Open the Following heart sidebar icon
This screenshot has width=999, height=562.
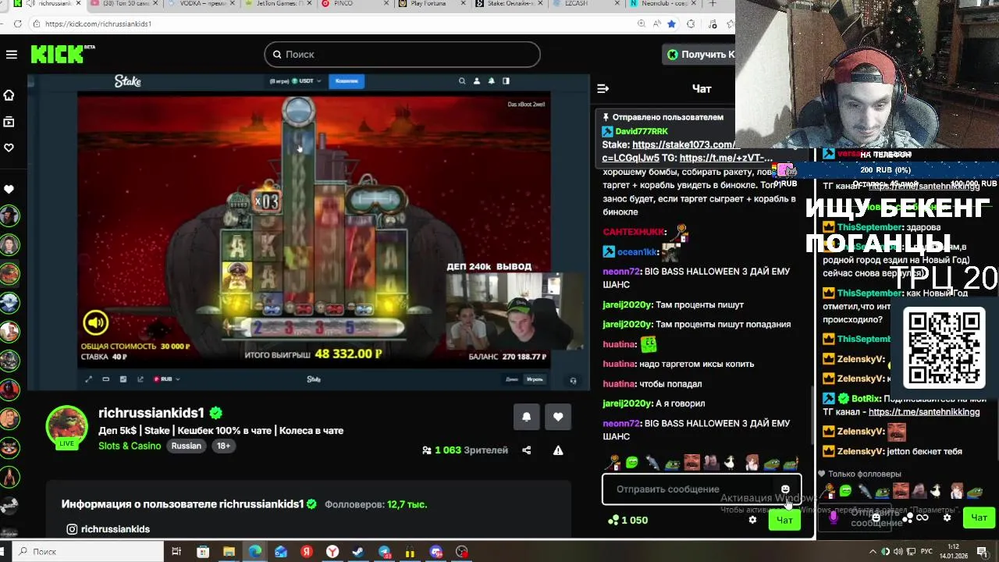[9, 148]
